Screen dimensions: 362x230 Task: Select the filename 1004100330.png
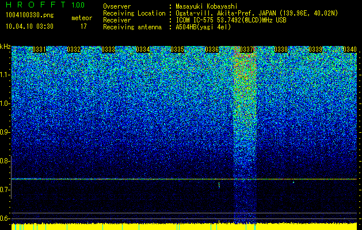point(30,15)
